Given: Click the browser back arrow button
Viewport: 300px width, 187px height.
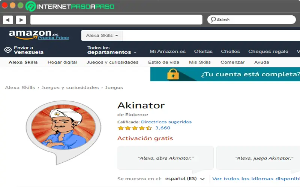Looking at the screenshot, I should 7,20.
